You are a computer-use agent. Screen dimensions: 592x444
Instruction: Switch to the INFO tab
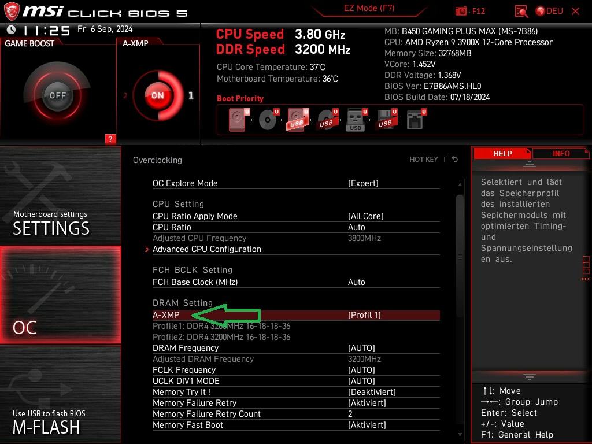561,153
